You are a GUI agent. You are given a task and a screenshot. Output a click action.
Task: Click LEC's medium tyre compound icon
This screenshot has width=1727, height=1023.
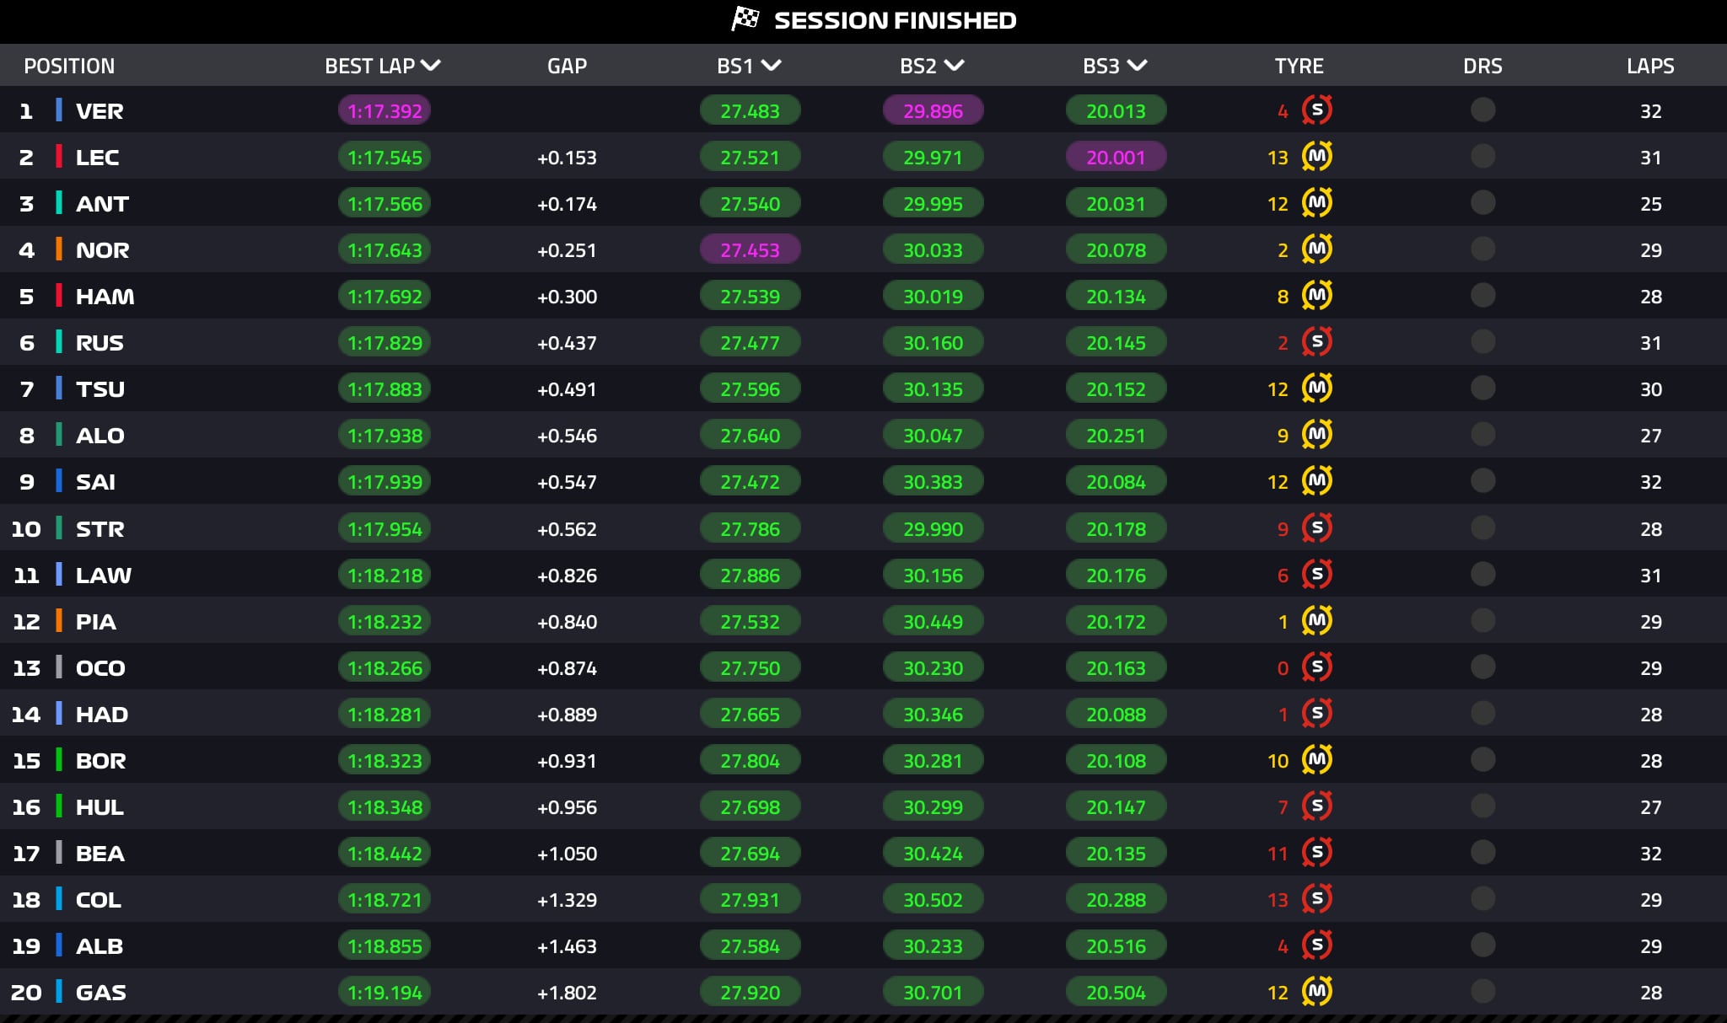[x=1316, y=157]
